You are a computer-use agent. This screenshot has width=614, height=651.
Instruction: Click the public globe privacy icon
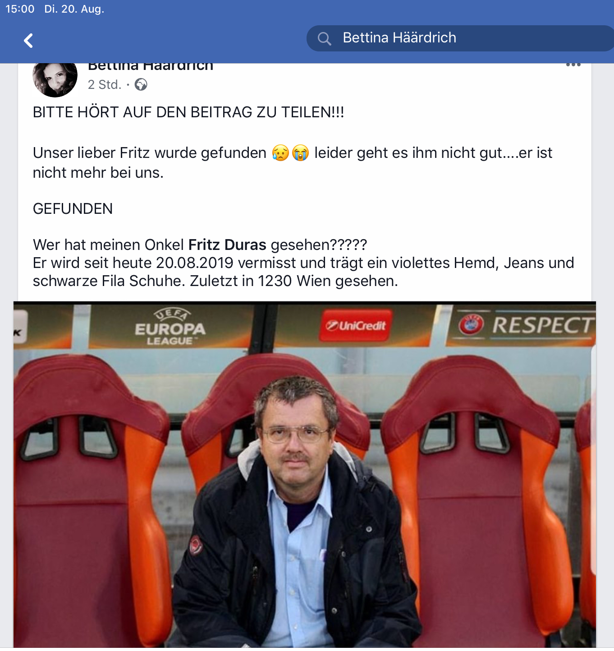point(141,84)
